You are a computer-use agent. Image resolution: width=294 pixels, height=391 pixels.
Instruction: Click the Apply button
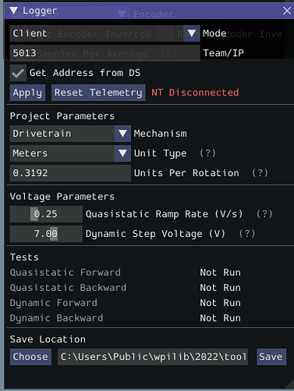27,92
